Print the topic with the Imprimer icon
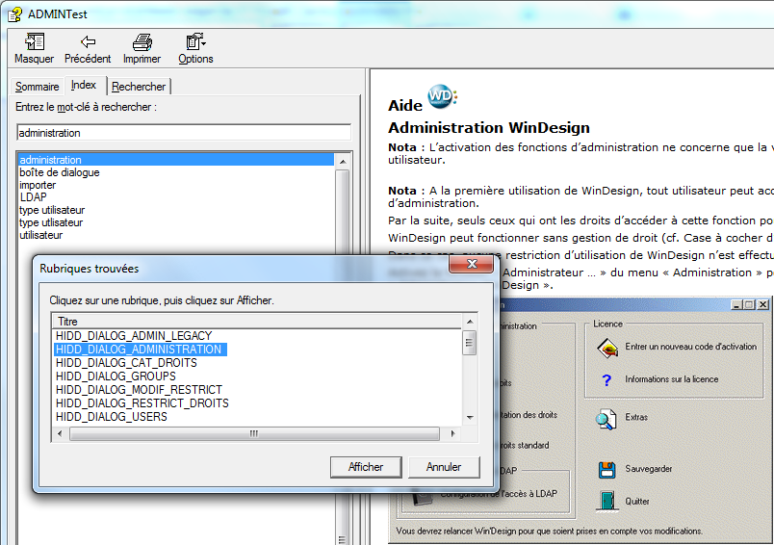 click(x=142, y=42)
